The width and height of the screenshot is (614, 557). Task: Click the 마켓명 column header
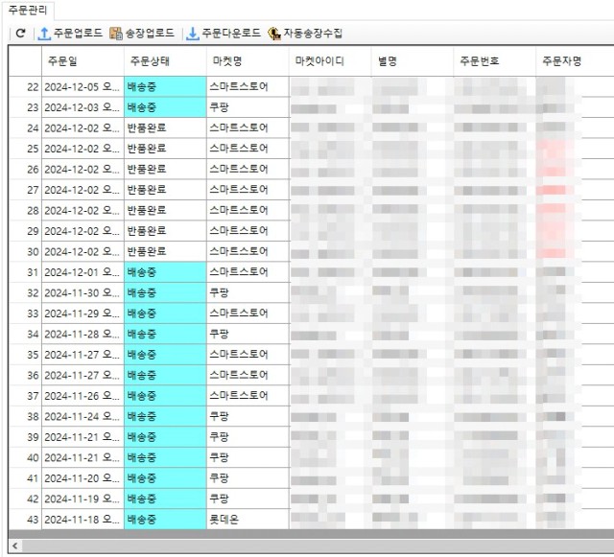(226, 60)
